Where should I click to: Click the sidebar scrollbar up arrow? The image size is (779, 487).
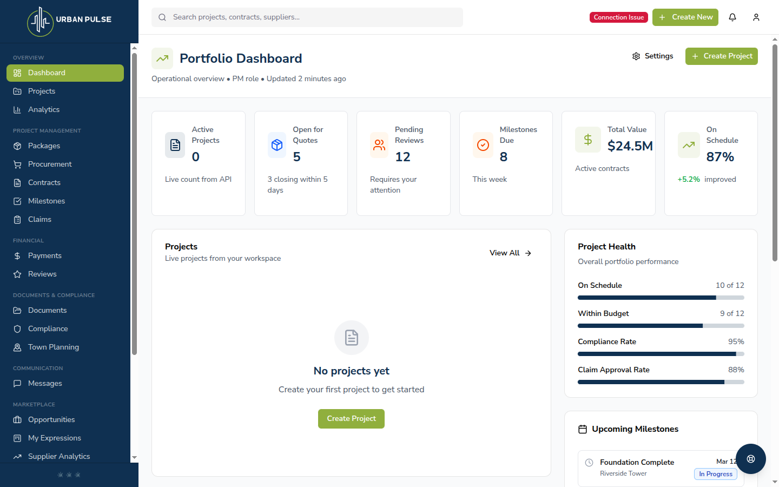[x=134, y=48]
